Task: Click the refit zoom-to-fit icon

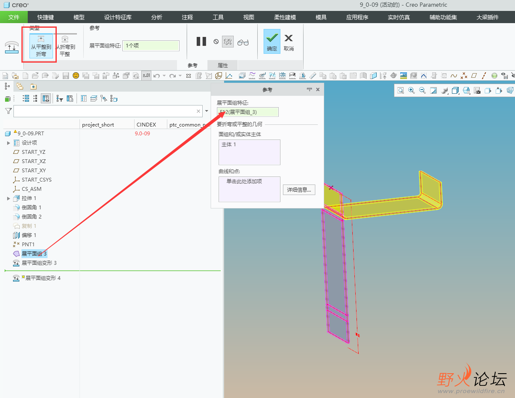Action: pos(401,90)
